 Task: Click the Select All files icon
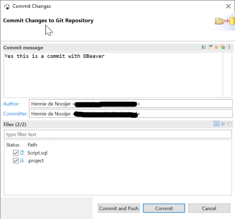point(223,124)
